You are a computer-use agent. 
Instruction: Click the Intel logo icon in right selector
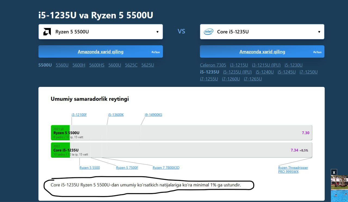pyautogui.click(x=209, y=32)
